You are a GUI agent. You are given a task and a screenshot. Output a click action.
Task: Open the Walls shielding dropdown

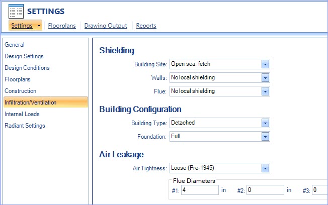(x=265, y=78)
